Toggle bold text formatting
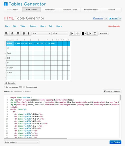The height and width of the screenshot is (146, 125). click(x=24, y=33)
